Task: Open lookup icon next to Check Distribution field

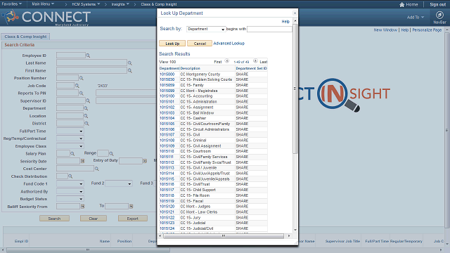Action: click(x=70, y=176)
